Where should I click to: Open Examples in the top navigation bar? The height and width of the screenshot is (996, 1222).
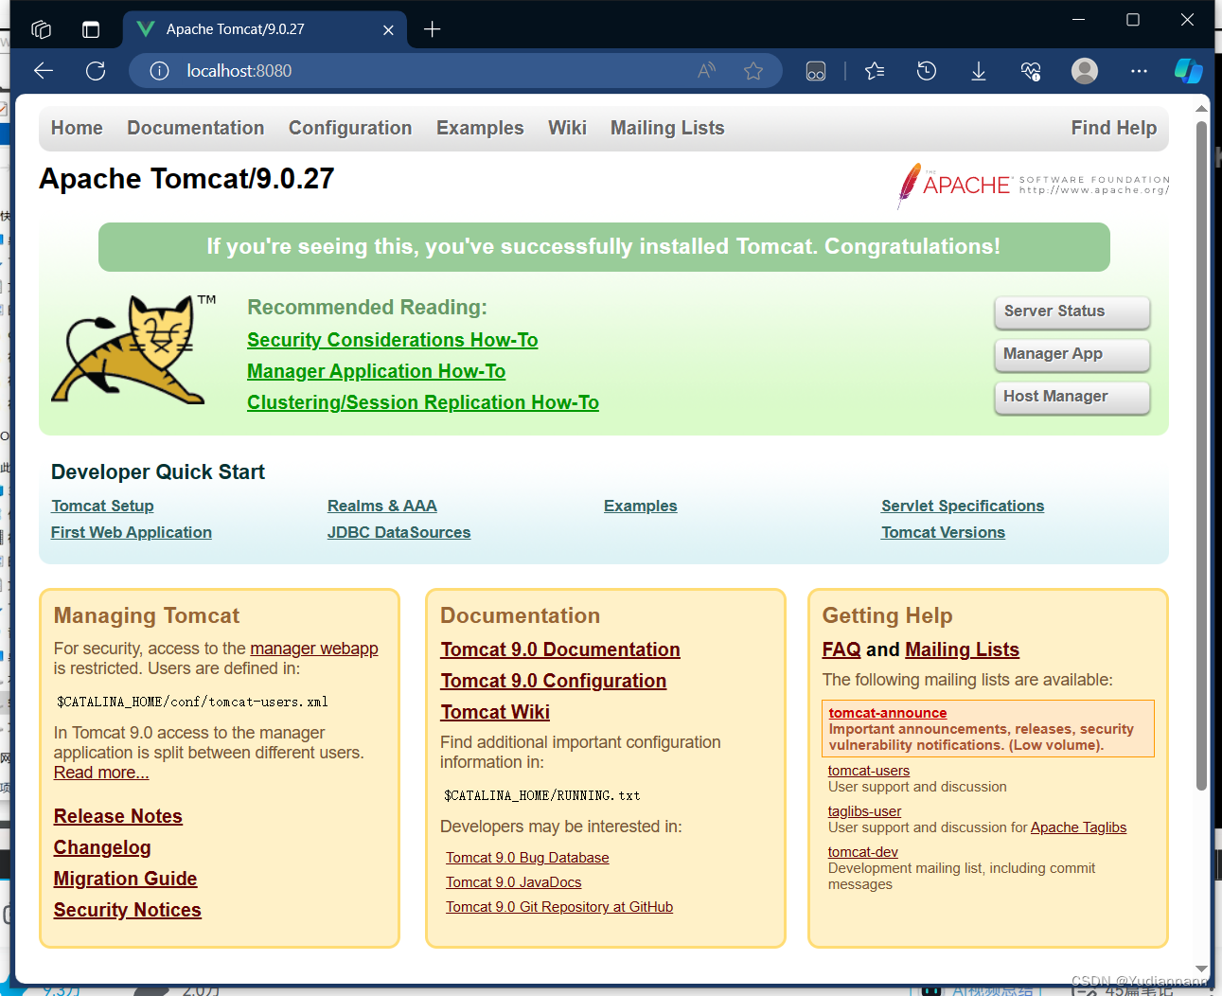pyautogui.click(x=480, y=128)
